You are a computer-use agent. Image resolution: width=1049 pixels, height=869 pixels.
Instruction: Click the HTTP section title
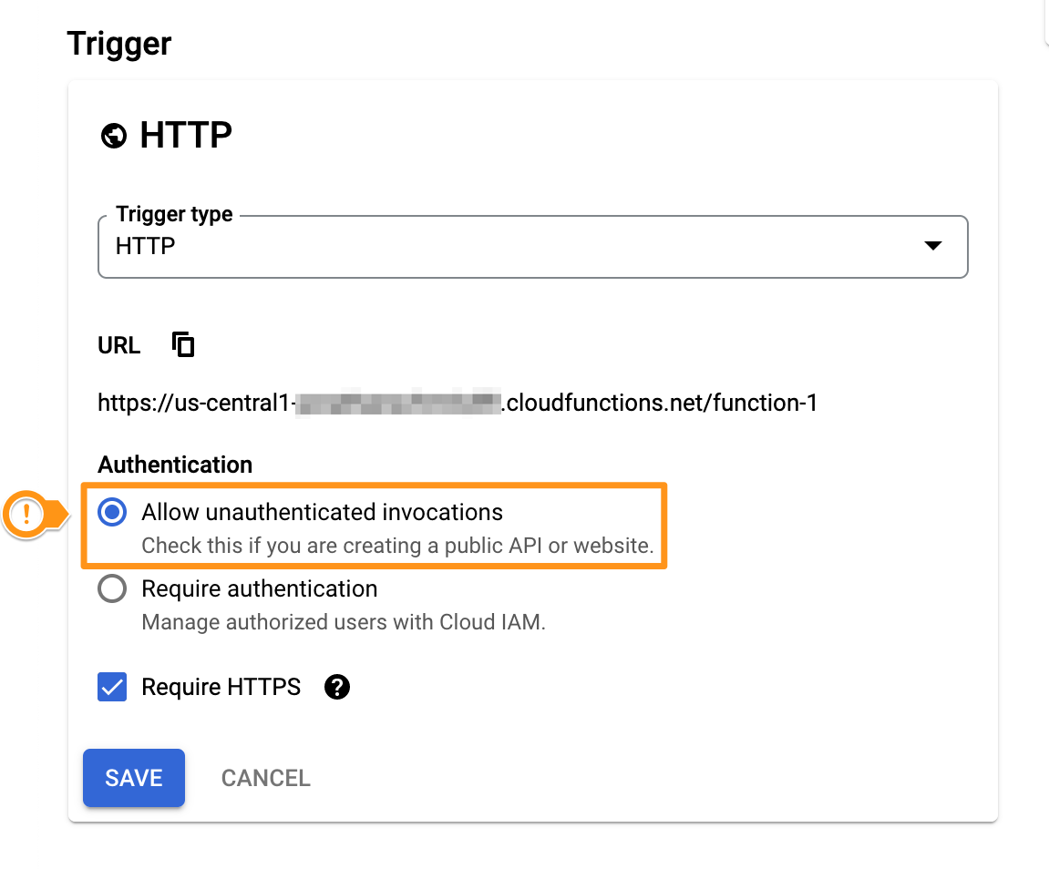pyautogui.click(x=185, y=135)
